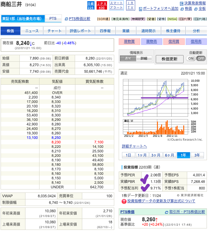Click the 株価更新 button

click(170, 59)
